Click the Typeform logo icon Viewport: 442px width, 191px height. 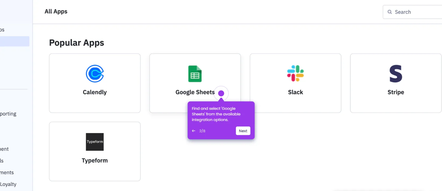pos(95,142)
